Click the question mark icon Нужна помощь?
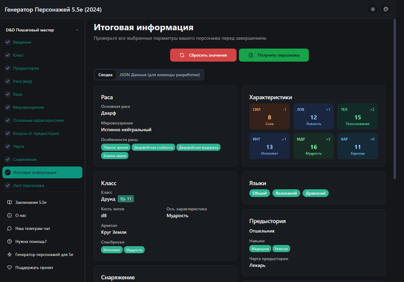Viewport: 404px width, 282px height. coord(9,241)
